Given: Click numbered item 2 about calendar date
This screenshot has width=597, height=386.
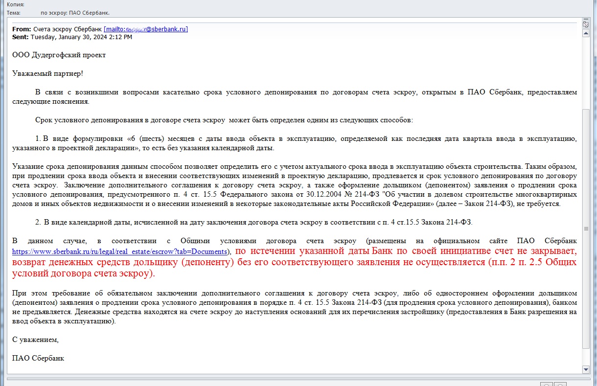Looking at the screenshot, I should tap(254, 223).
